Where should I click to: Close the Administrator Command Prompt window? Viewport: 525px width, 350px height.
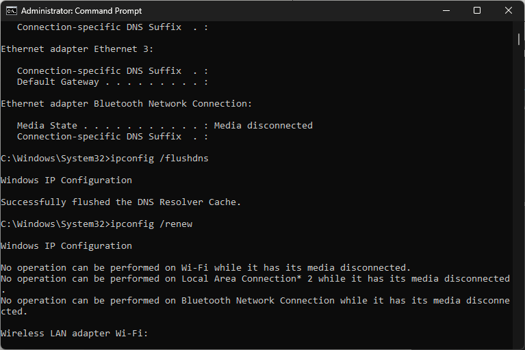tap(509, 11)
